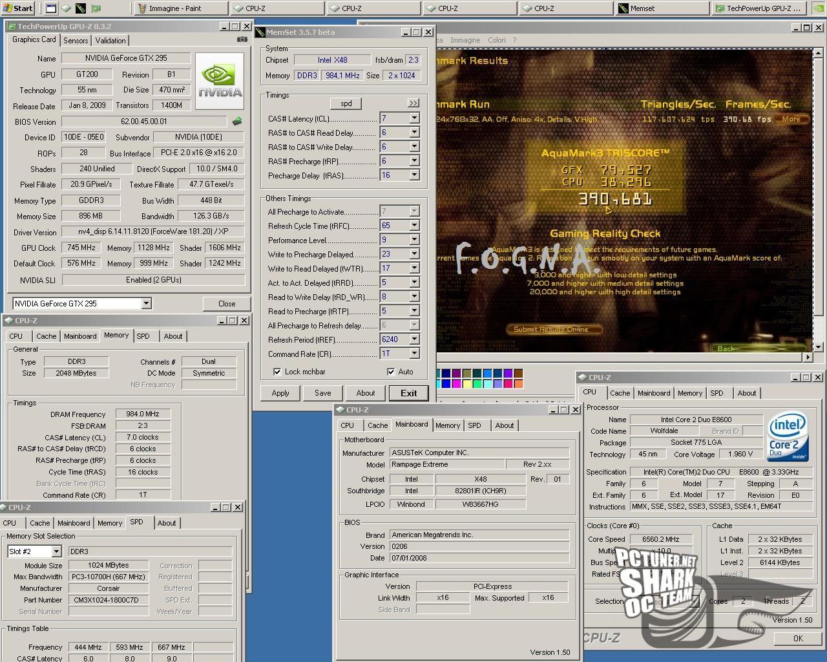Toggle the Auto checkbox in MemSet

click(391, 372)
